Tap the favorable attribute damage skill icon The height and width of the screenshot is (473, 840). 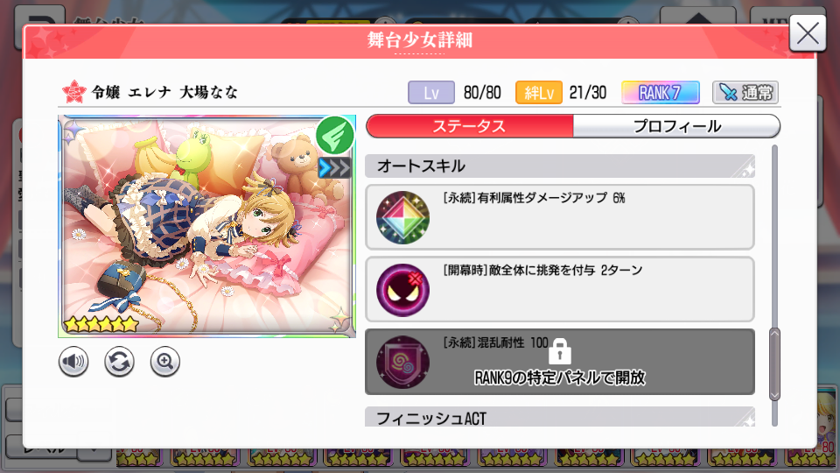[402, 218]
